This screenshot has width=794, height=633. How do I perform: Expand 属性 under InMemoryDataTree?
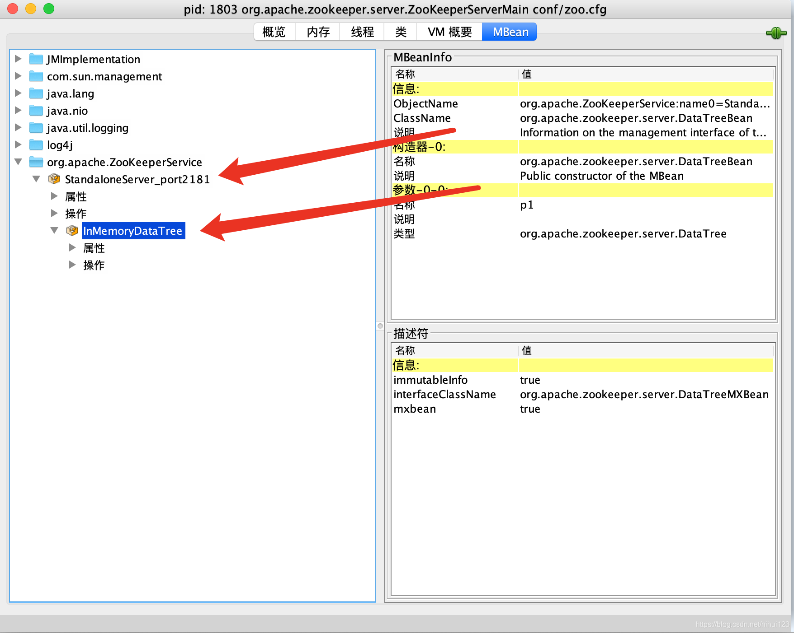coord(72,247)
